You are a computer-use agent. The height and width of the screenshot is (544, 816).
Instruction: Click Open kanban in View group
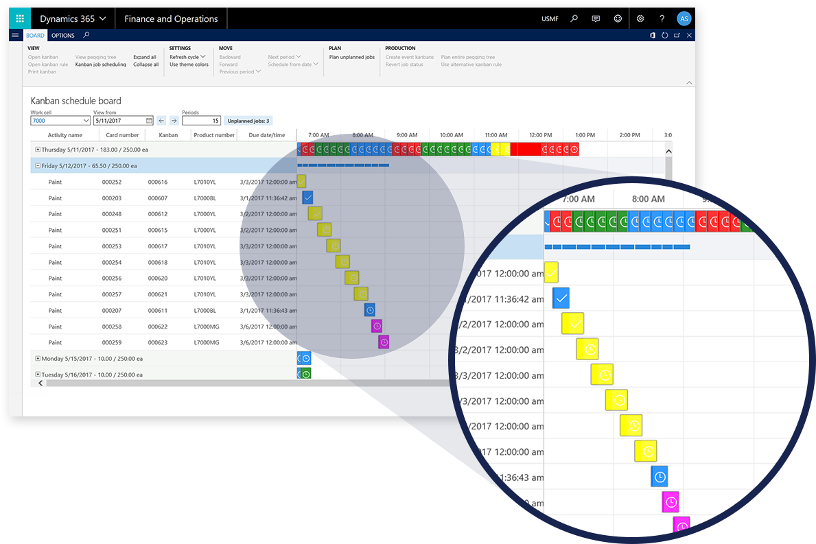43,57
